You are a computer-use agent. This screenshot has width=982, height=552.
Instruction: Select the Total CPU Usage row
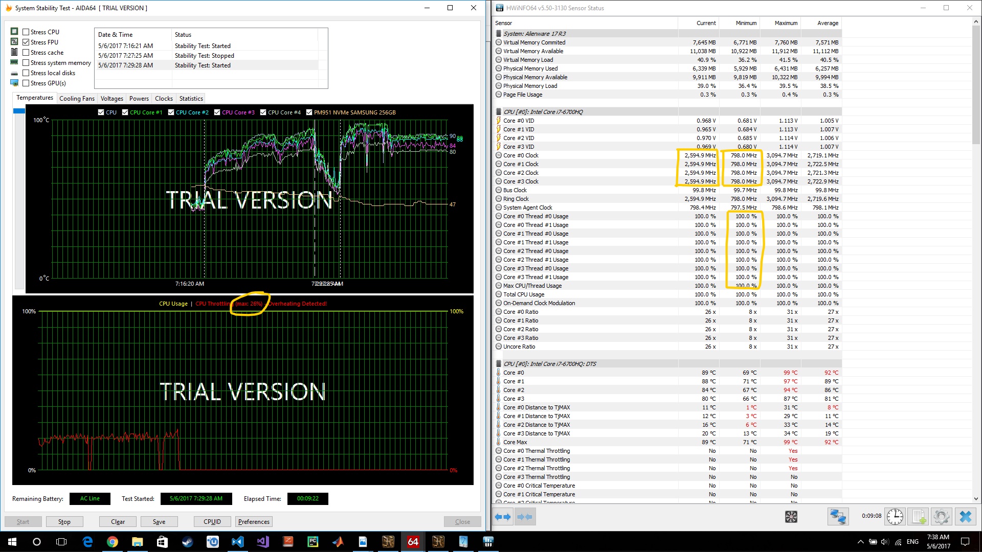pyautogui.click(x=667, y=294)
